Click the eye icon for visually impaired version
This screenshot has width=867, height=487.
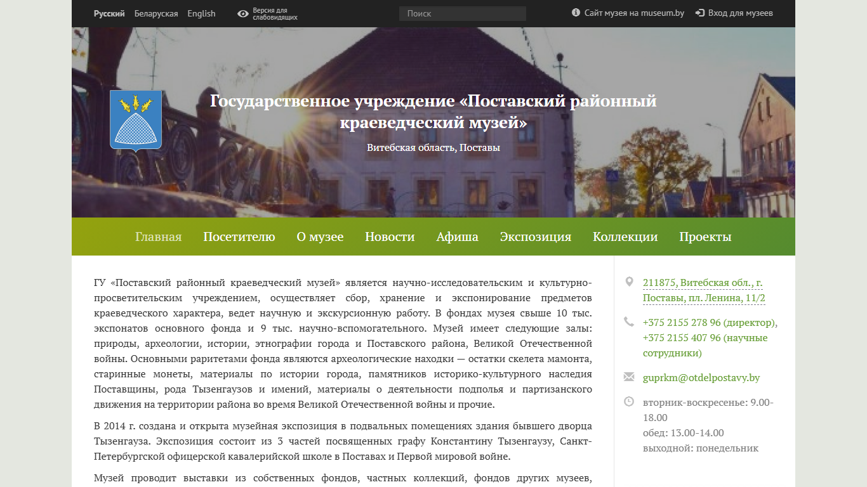pos(243,13)
